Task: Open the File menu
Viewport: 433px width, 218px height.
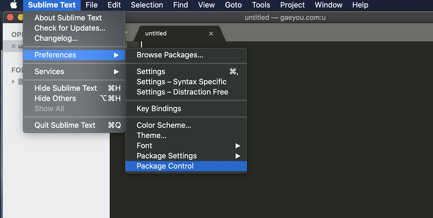Action: coord(92,5)
